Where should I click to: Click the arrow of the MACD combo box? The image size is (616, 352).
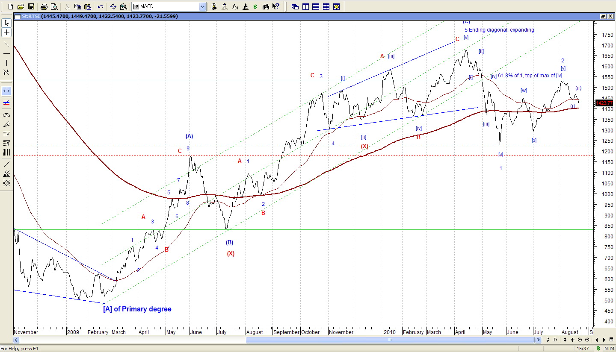point(202,6)
